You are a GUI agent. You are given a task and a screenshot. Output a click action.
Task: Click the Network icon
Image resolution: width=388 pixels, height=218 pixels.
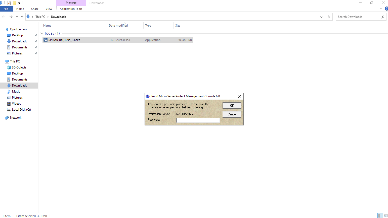[x=7, y=118]
